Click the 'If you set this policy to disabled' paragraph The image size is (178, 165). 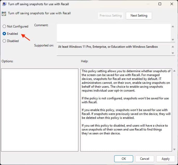coord(125,129)
